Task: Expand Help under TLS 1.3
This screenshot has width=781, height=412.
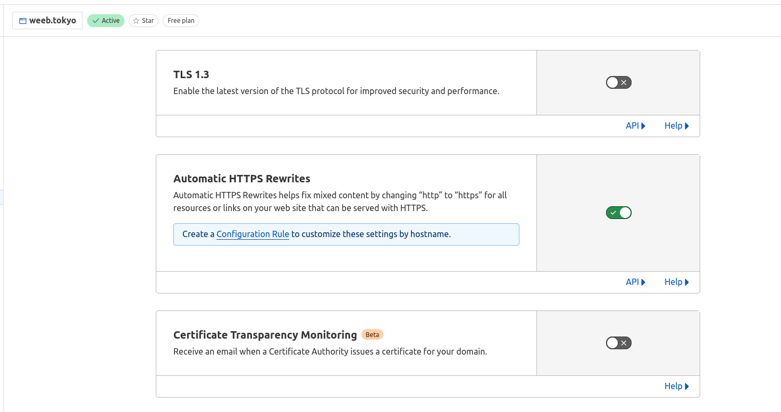Action: (x=676, y=126)
